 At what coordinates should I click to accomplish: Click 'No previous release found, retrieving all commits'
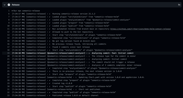tap(79, 44)
